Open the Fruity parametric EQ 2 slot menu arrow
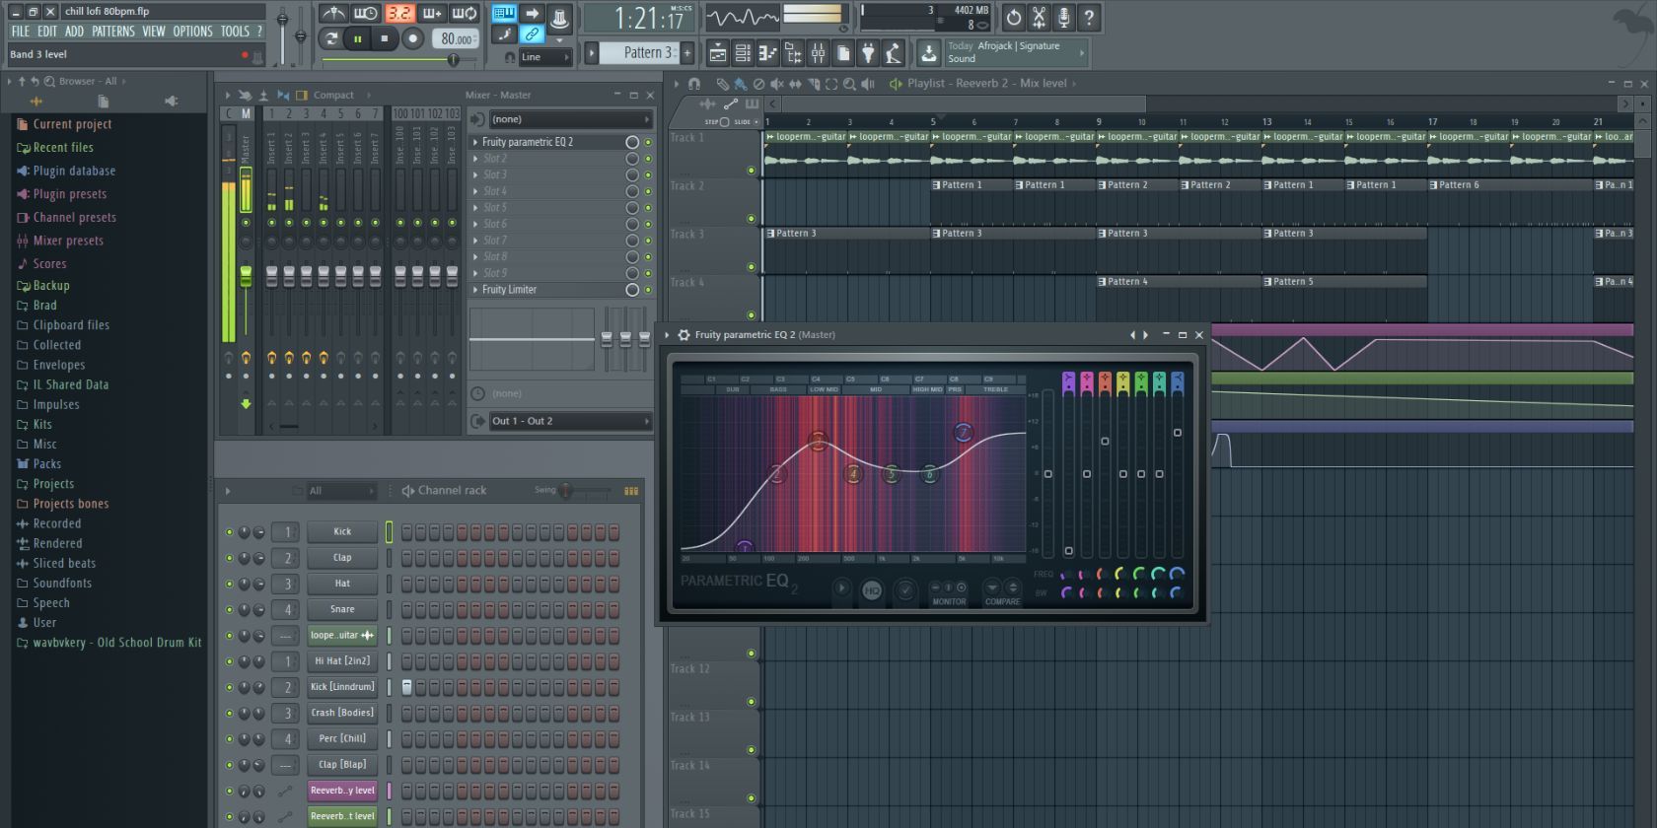Viewport: 1657px width, 828px height. [474, 142]
